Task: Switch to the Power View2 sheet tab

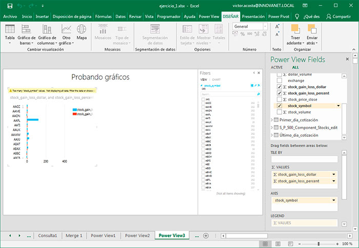Action: coord(137,236)
